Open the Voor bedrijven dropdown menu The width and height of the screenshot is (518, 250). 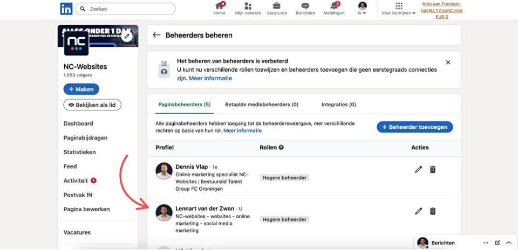(399, 9)
